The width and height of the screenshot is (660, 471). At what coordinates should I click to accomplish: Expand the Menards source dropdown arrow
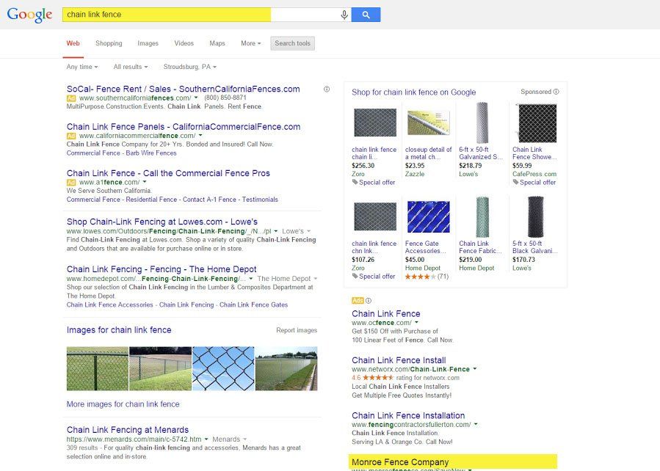pyautogui.click(x=244, y=439)
